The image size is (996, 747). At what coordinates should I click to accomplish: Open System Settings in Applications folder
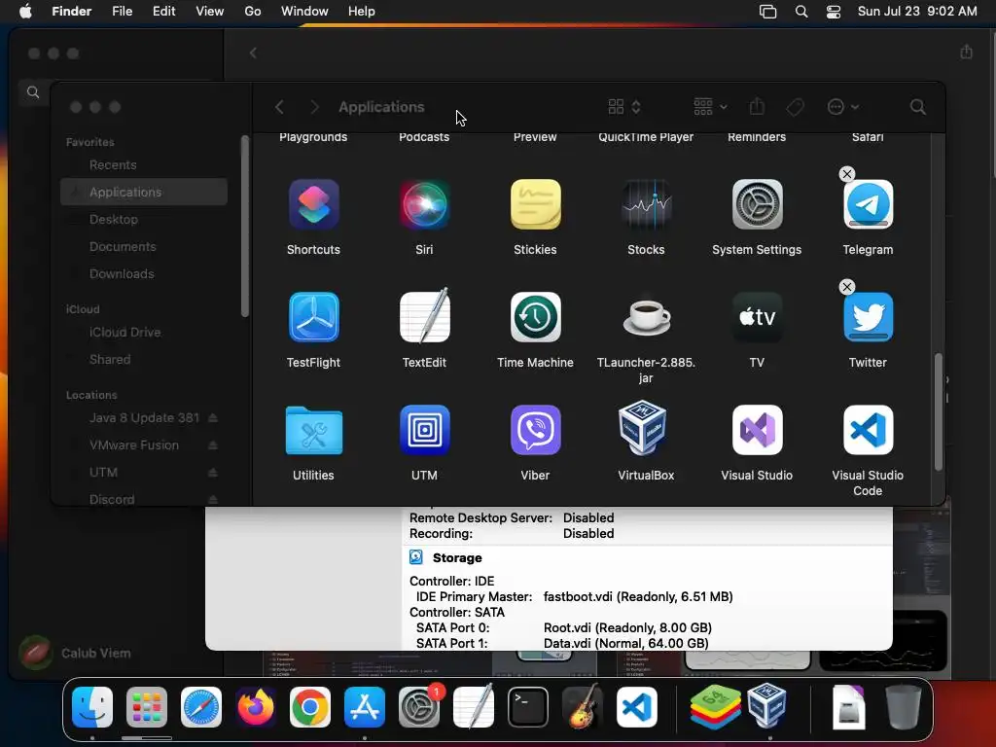[x=757, y=204]
